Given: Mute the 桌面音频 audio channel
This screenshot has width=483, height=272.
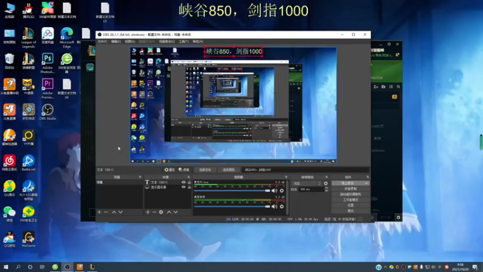Looking at the screenshot, I should point(274,206).
